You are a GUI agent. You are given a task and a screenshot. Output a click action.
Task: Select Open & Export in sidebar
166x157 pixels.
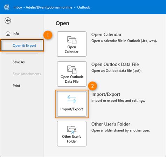coord(22,46)
